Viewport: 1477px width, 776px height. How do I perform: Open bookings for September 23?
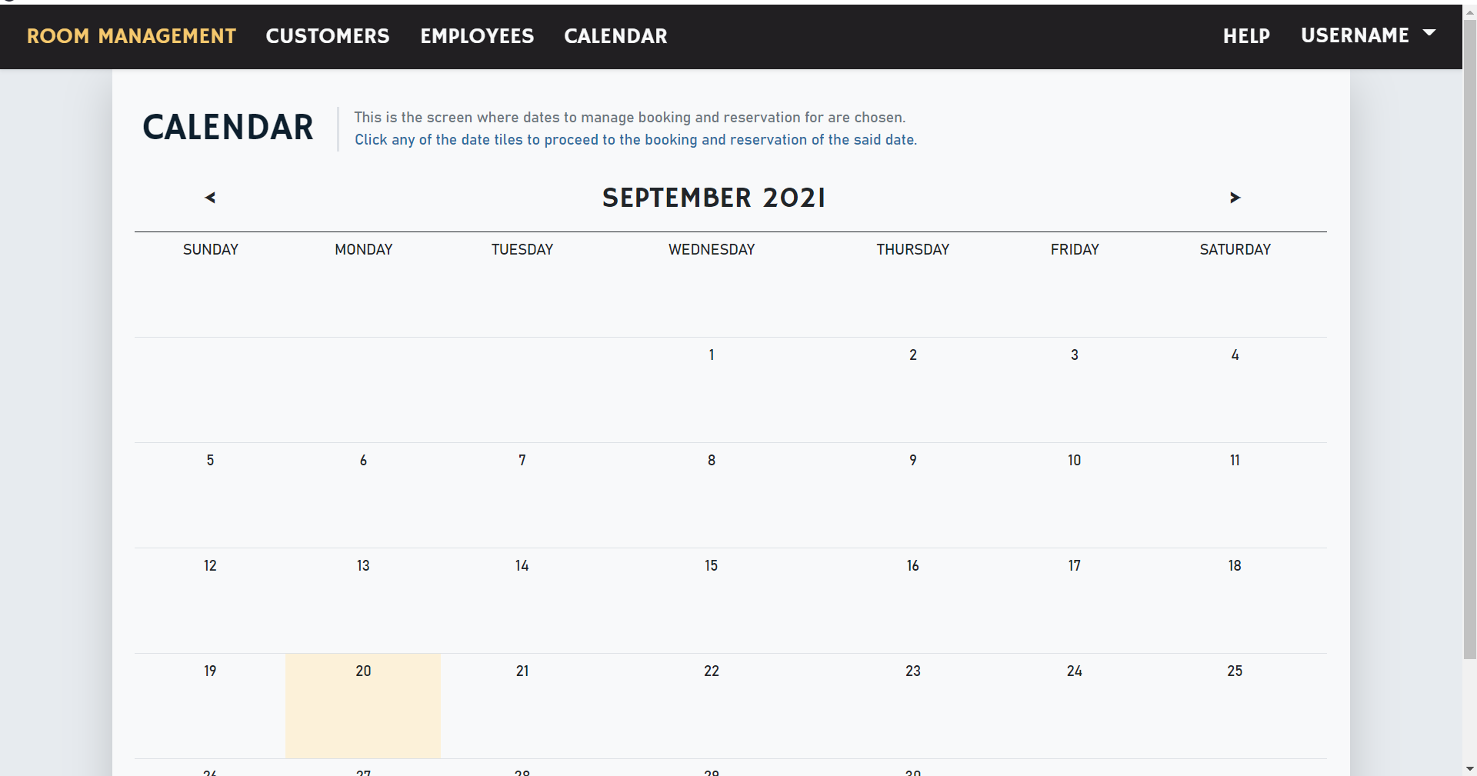tap(913, 706)
